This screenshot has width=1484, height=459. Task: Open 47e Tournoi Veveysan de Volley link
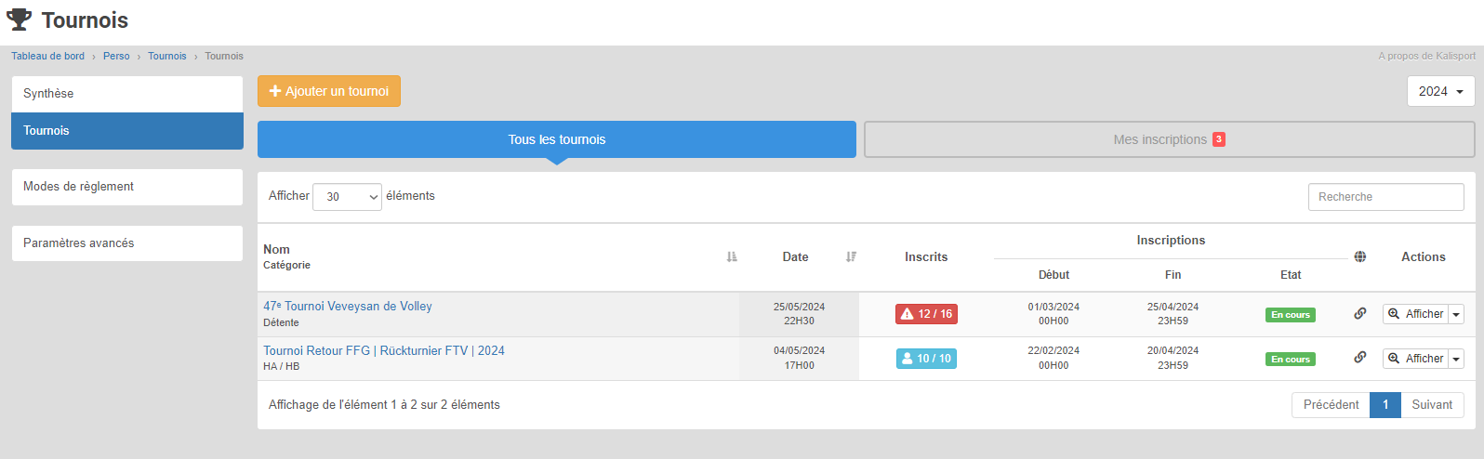(348, 306)
